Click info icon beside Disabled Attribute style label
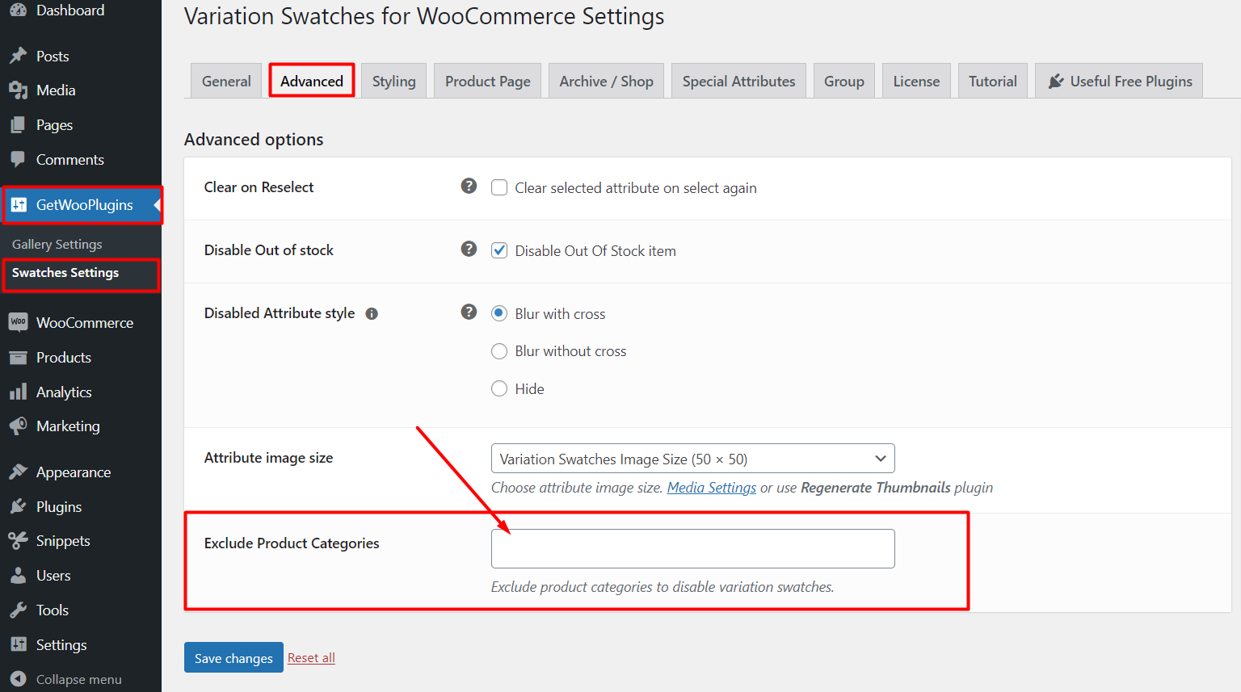 pyautogui.click(x=372, y=314)
